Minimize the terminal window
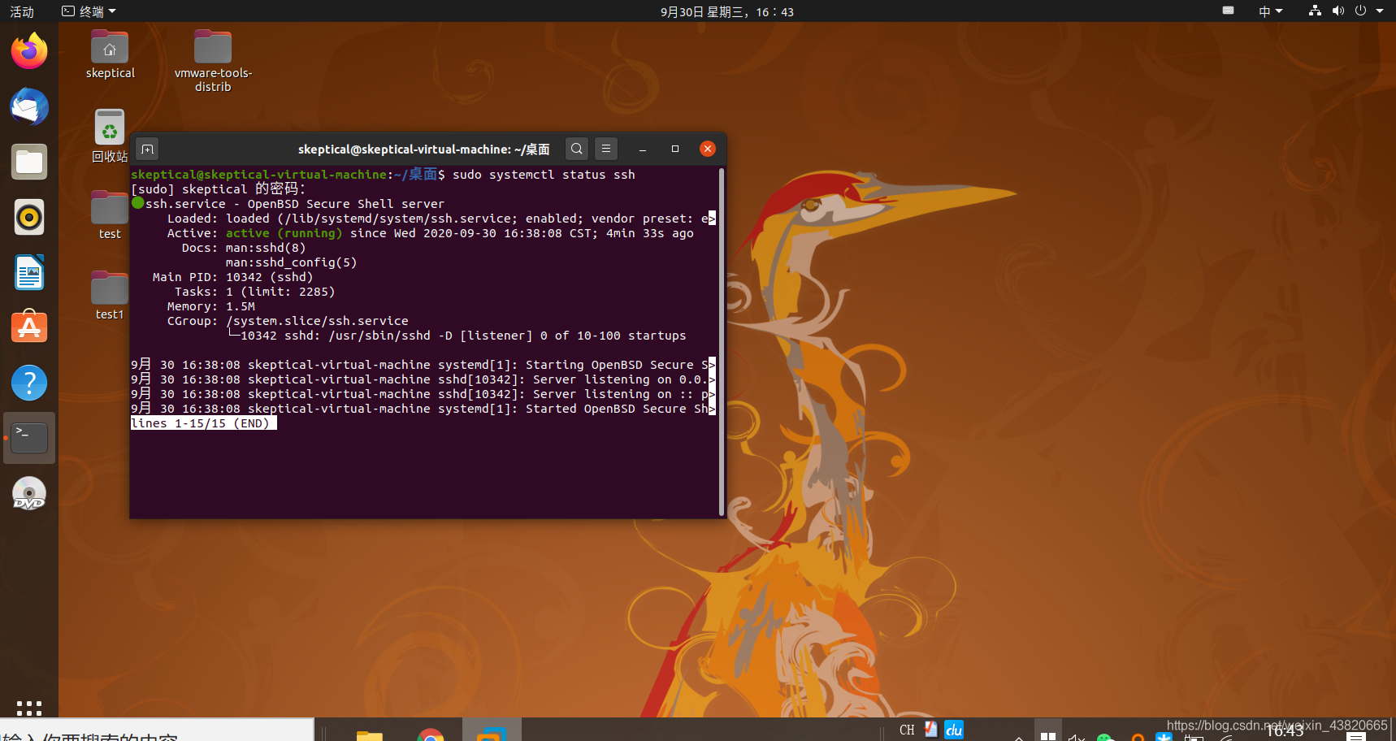 pyautogui.click(x=642, y=149)
